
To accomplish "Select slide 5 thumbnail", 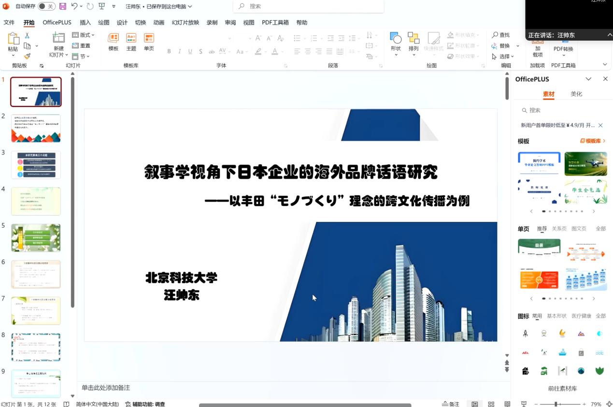I will click(x=36, y=237).
